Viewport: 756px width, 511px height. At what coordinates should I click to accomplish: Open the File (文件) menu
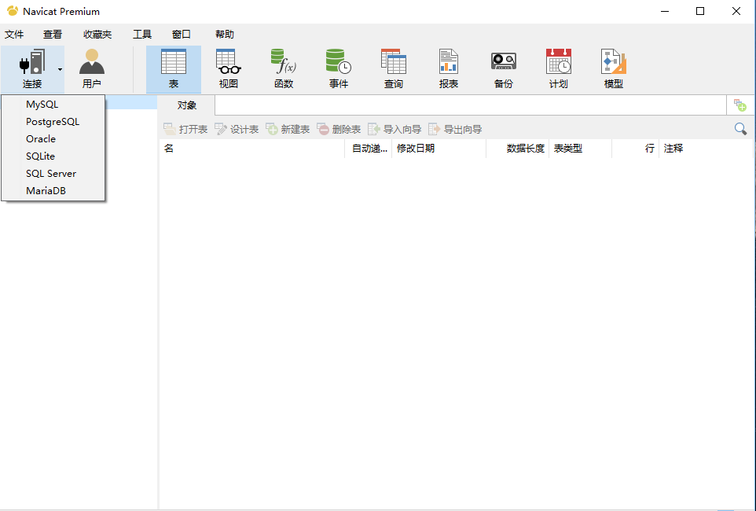tap(14, 35)
